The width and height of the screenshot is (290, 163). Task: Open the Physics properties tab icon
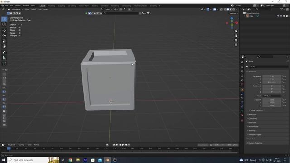[242, 102]
